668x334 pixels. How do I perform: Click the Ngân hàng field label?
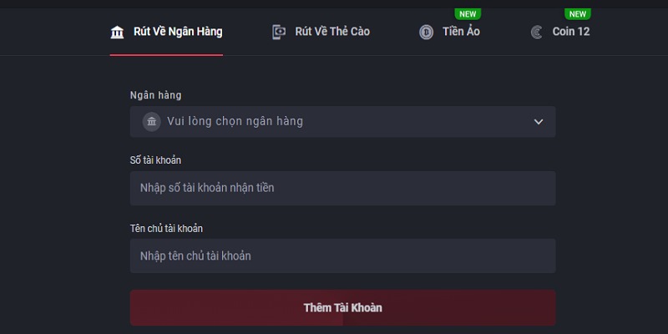coord(155,95)
